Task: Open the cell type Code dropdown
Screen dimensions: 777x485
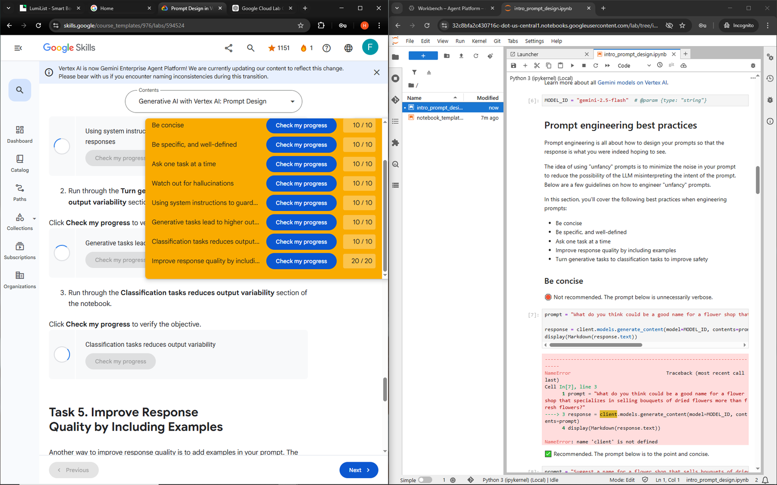Action: 634,65
